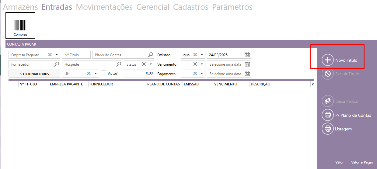Image resolution: width=377 pixels, height=169 pixels.
Task: Open the Movimentações menu
Action: (104, 7)
